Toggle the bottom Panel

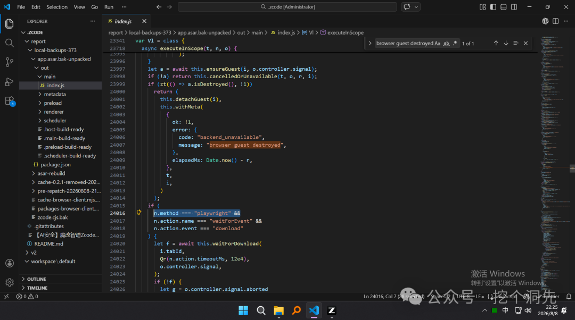pyautogui.click(x=504, y=7)
